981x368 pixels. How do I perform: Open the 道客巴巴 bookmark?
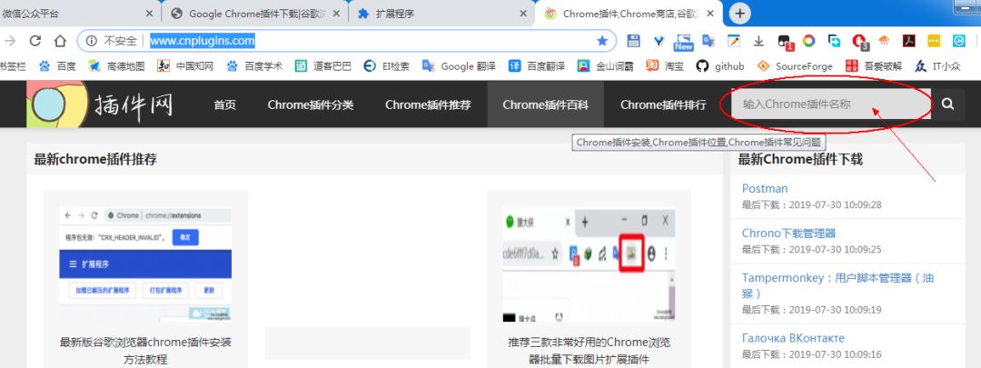click(322, 65)
